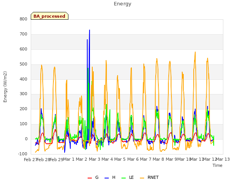The image size is (246, 185).
Task: Click the Mar 1 x-axis label
Action: click(x=69, y=159)
